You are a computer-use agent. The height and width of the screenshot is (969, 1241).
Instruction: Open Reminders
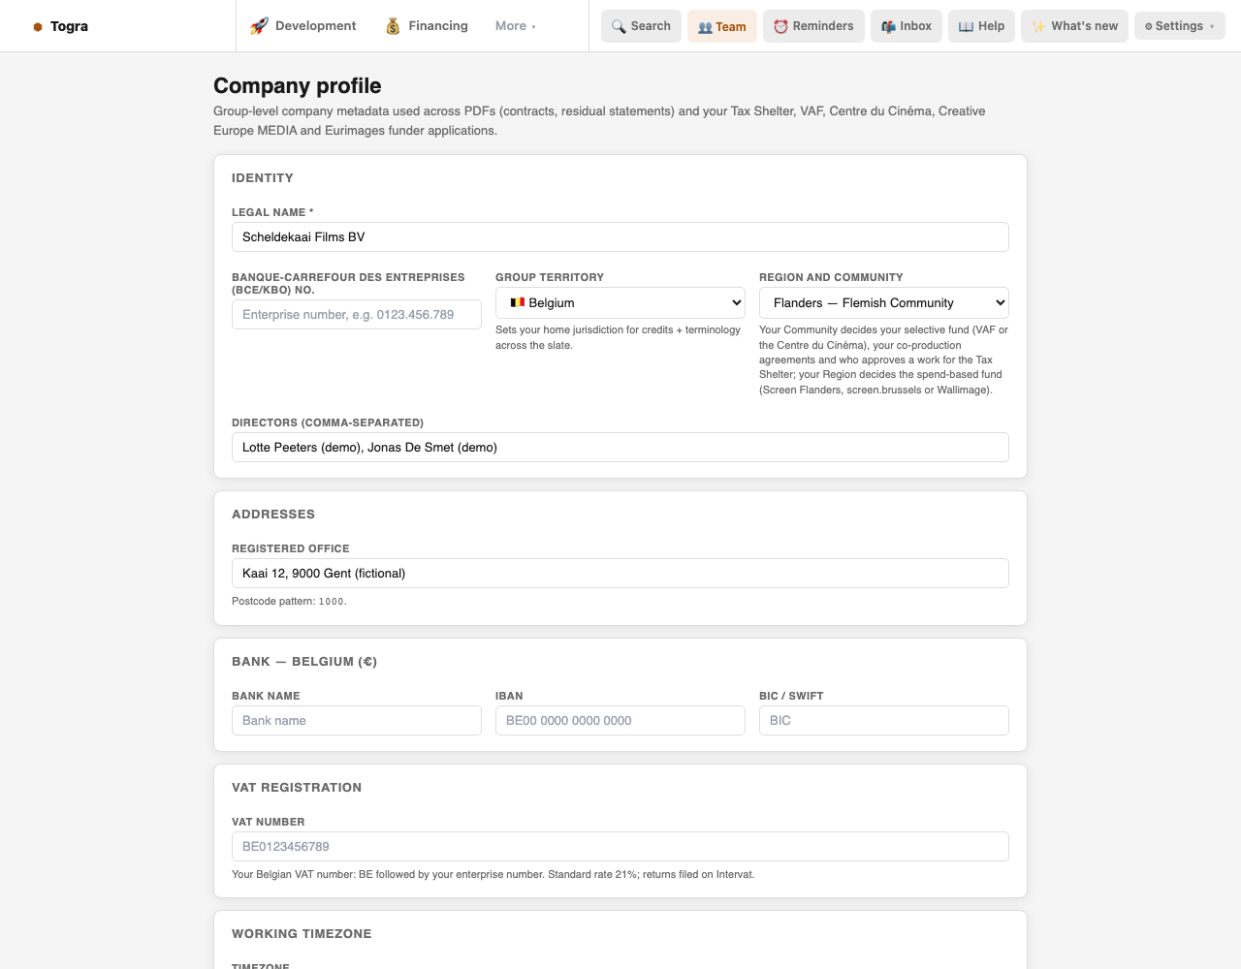point(813,26)
